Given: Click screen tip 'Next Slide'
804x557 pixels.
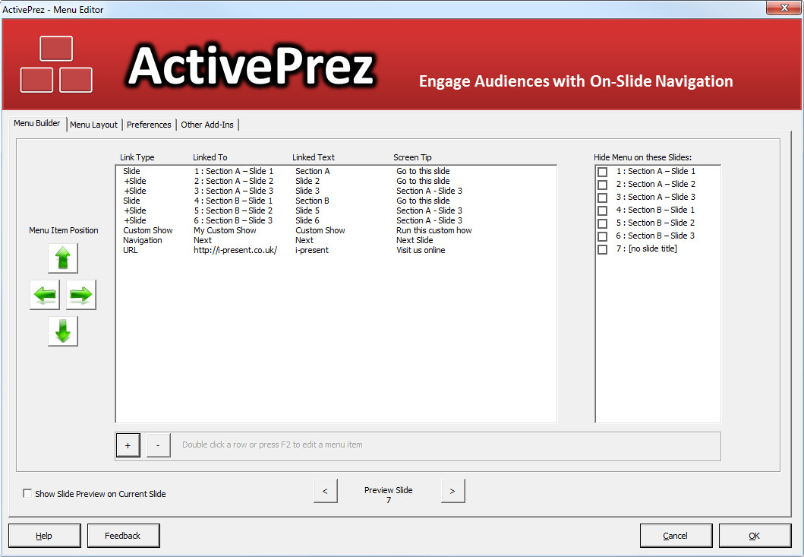Looking at the screenshot, I should [x=415, y=240].
